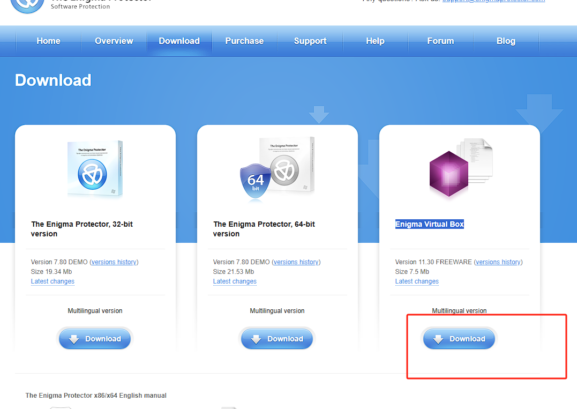This screenshot has width=577, height=409.
Task: Click Version 11.30 FREEWARE text
Action: (x=433, y=262)
